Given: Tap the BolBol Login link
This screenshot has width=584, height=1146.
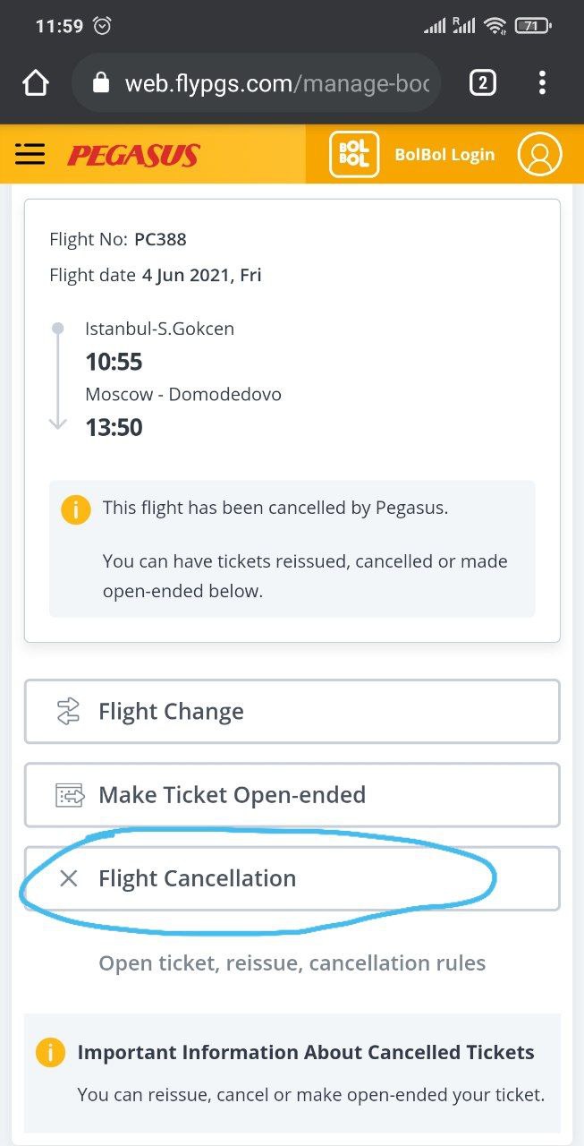Looking at the screenshot, I should (x=444, y=155).
